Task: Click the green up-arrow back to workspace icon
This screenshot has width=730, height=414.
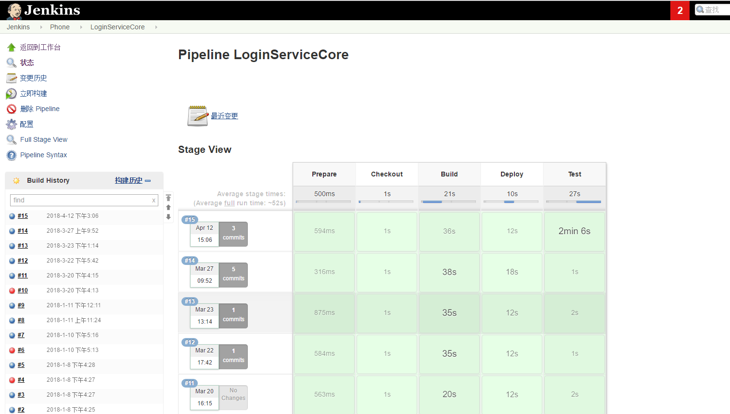Action: click(x=12, y=47)
